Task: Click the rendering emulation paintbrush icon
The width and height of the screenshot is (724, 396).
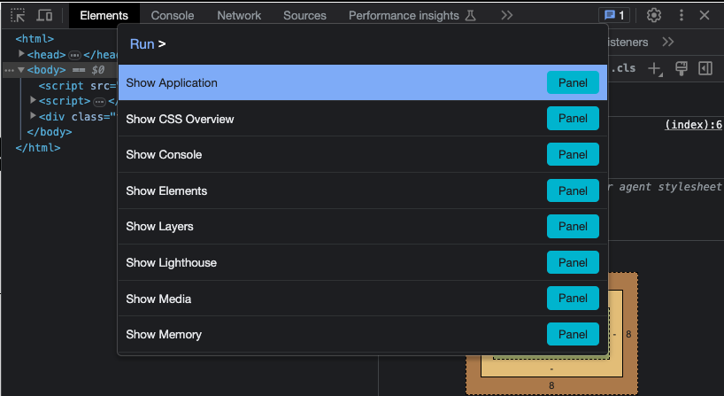Action: pyautogui.click(x=681, y=68)
